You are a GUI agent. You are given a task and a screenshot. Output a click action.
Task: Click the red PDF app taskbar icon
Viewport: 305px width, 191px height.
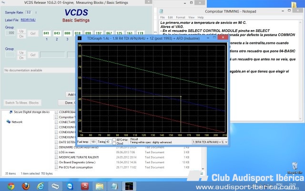[x=85, y=186]
